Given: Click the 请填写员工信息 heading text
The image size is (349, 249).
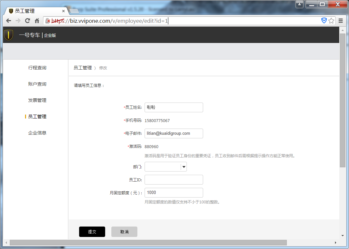Looking at the screenshot, I should [x=89, y=86].
